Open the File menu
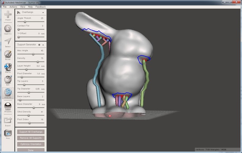 point(5,7)
